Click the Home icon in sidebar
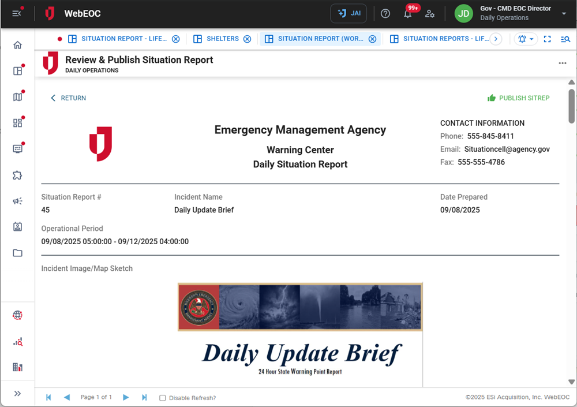 18,45
